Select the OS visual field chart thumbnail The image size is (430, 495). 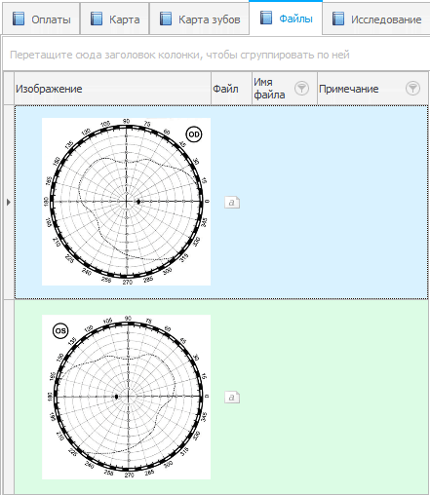coord(126,397)
